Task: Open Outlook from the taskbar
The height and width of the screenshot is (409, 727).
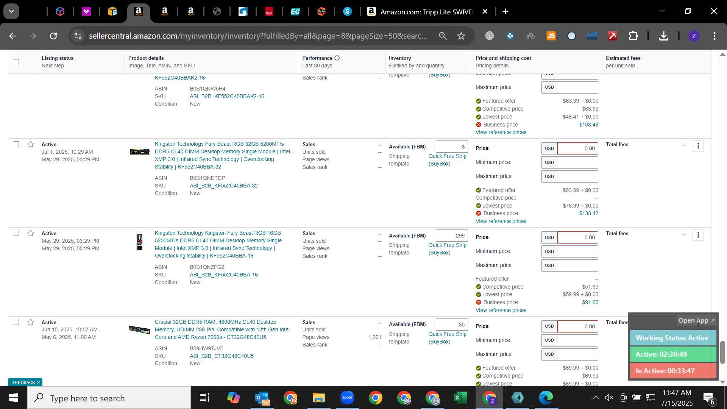Action: [x=262, y=398]
